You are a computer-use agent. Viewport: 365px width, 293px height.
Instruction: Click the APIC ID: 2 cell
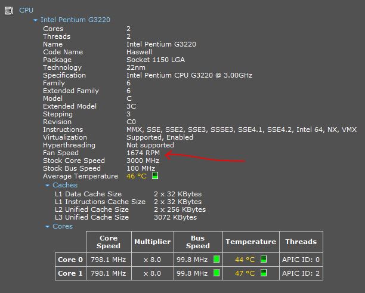coord(301,273)
